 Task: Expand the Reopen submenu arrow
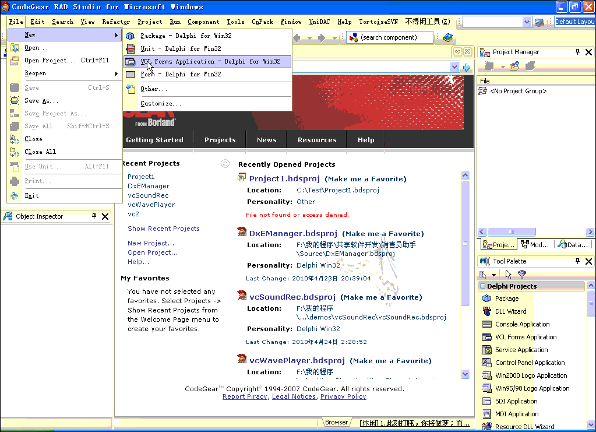pyautogui.click(x=117, y=73)
